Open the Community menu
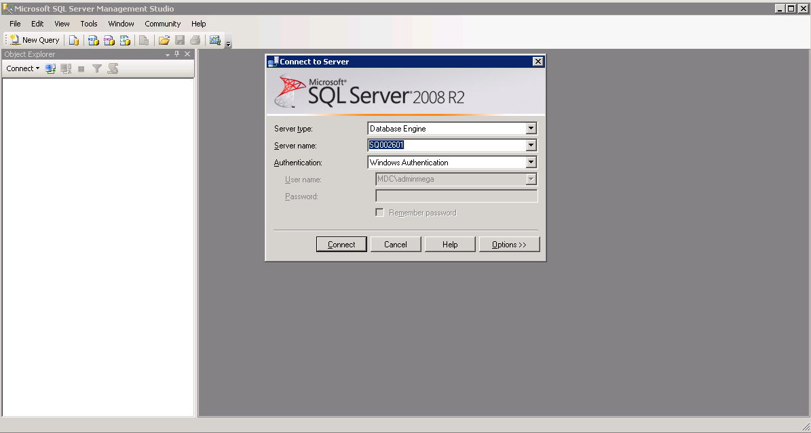811x433 pixels. coord(162,24)
